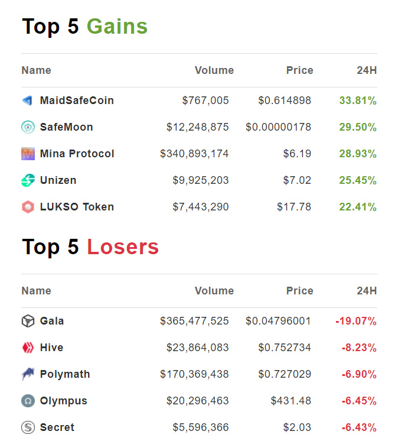Image resolution: width=398 pixels, height=441 pixels.
Task: Open the MaidSafeCoin name link
Action: click(x=77, y=100)
